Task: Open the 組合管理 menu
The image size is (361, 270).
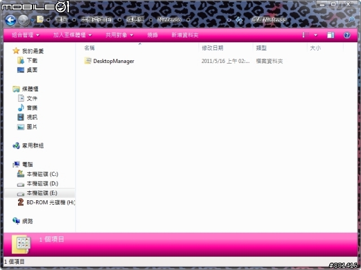Action: point(25,35)
